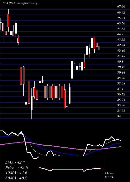130x182 pixels.
Task: Click the 43.52 price axis label
Action: point(121,40)
